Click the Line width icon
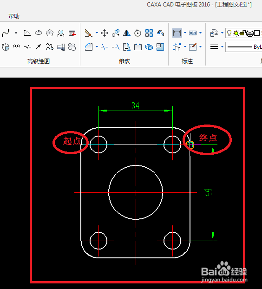262x289 pixels. click(214, 47)
